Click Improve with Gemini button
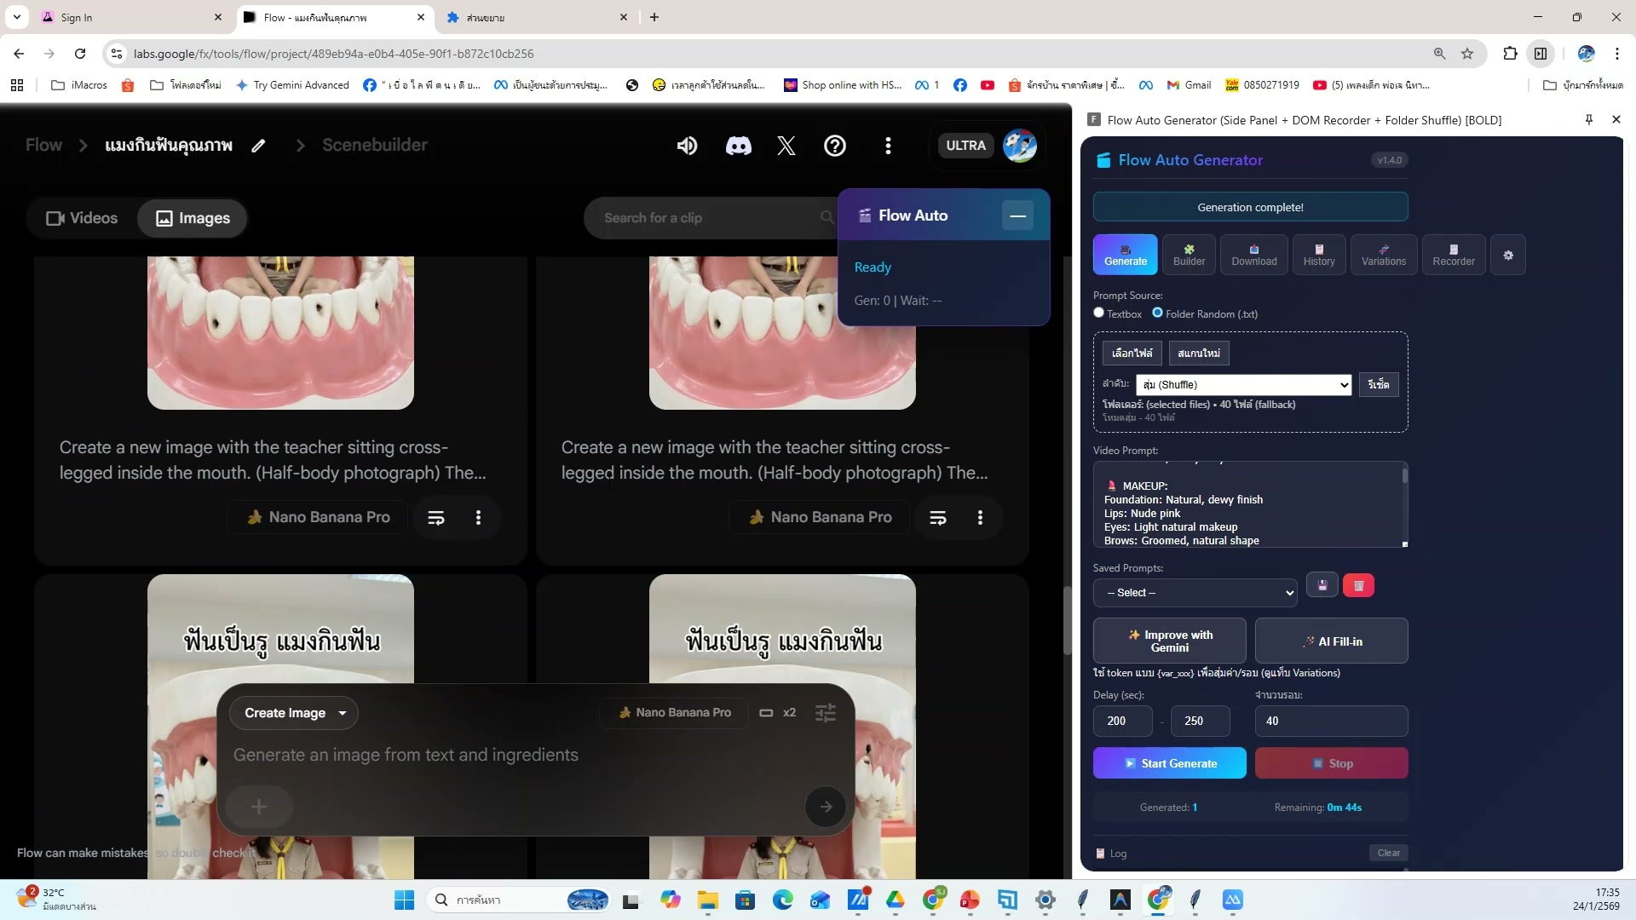The height and width of the screenshot is (920, 1636). [x=1169, y=641]
